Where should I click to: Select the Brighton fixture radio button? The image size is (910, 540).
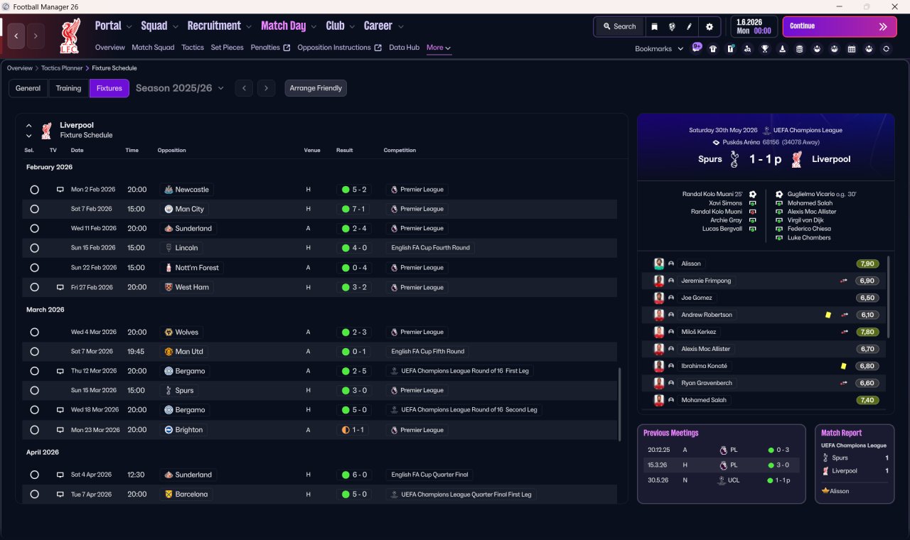34,430
